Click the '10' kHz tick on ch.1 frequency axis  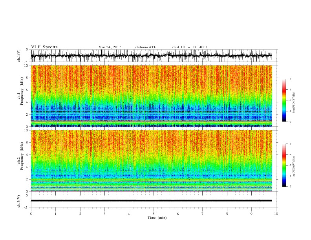point(26,65)
